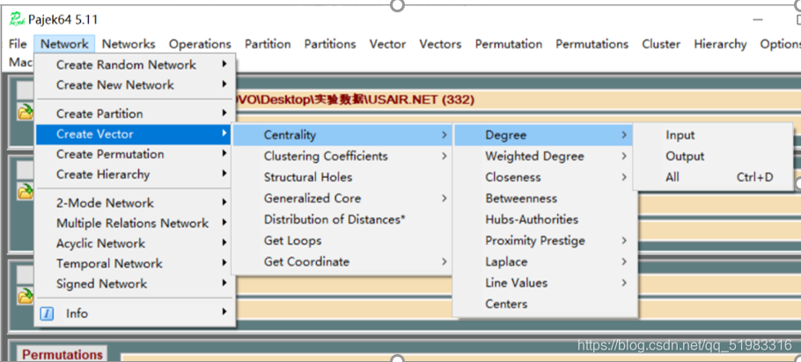Screen dimensions: 801x362
Task: Expand Create Hierarchy submenu
Action: (136, 174)
